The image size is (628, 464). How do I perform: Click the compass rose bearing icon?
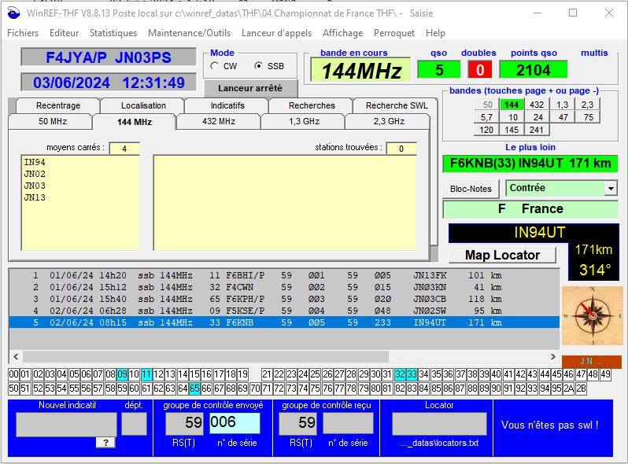click(592, 315)
